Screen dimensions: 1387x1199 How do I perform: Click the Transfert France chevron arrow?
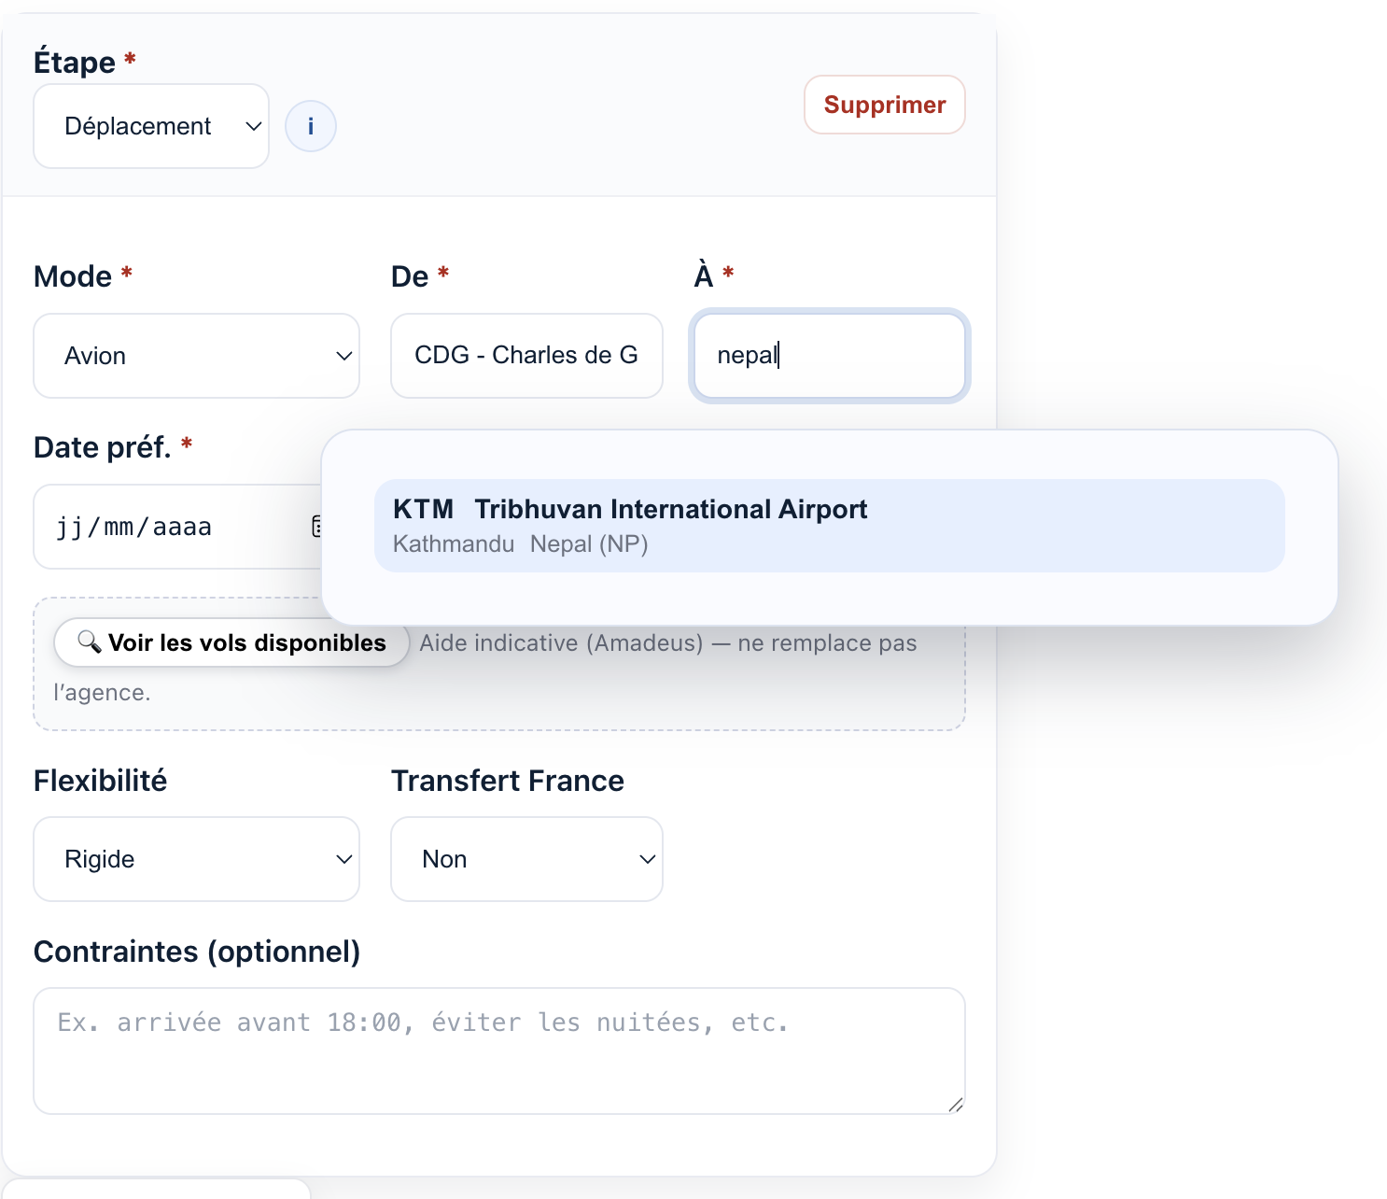[647, 859]
